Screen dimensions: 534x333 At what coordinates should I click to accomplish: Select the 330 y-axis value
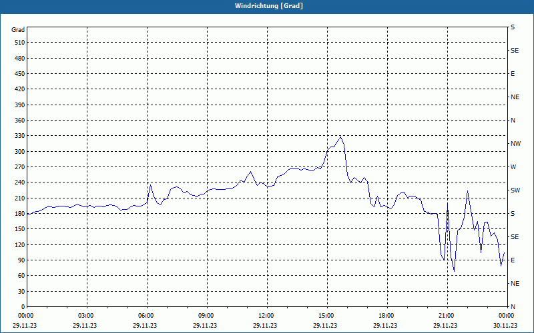coord(20,136)
